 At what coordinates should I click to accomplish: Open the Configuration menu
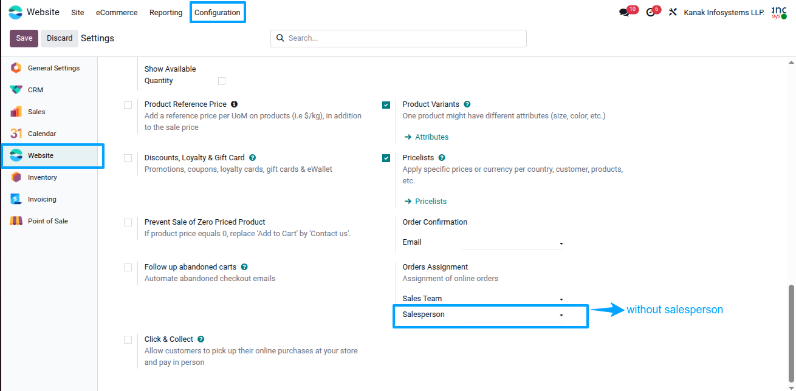coord(218,12)
